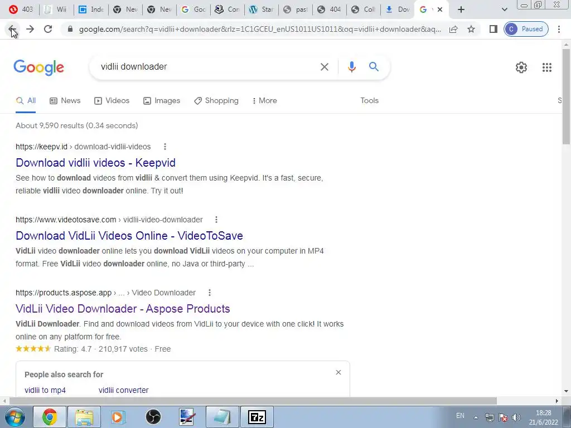Open the Windows Start menu
The height and width of the screenshot is (428, 571).
tap(15, 417)
